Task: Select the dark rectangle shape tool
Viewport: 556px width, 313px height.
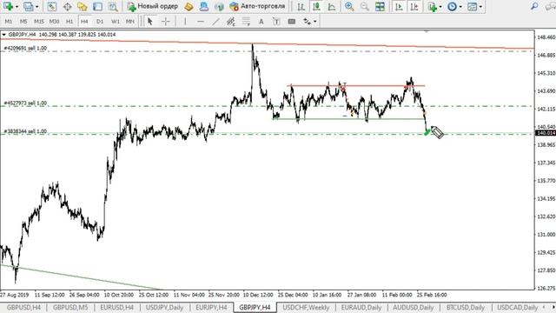Action: (292, 22)
